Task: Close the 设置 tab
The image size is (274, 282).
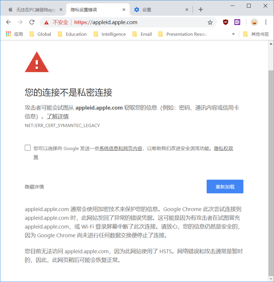Action: point(187,10)
